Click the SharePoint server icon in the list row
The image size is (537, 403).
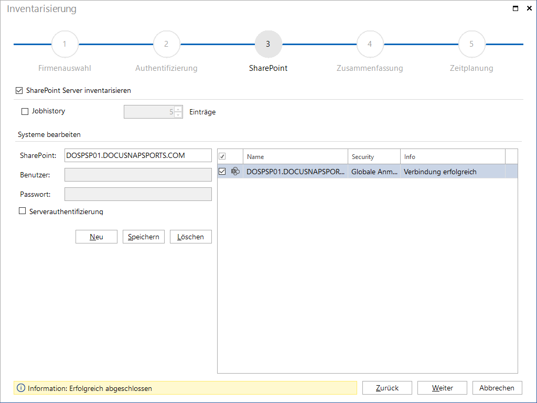[235, 172]
